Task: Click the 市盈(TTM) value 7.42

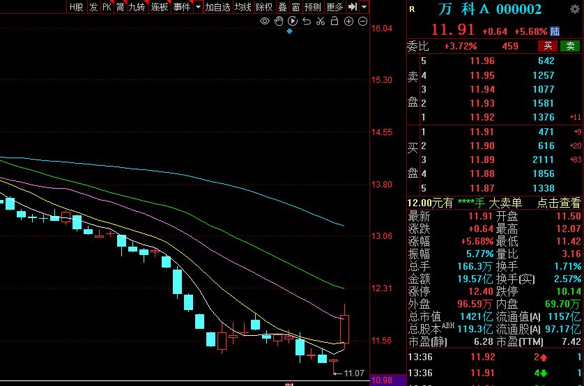Action: (x=571, y=341)
